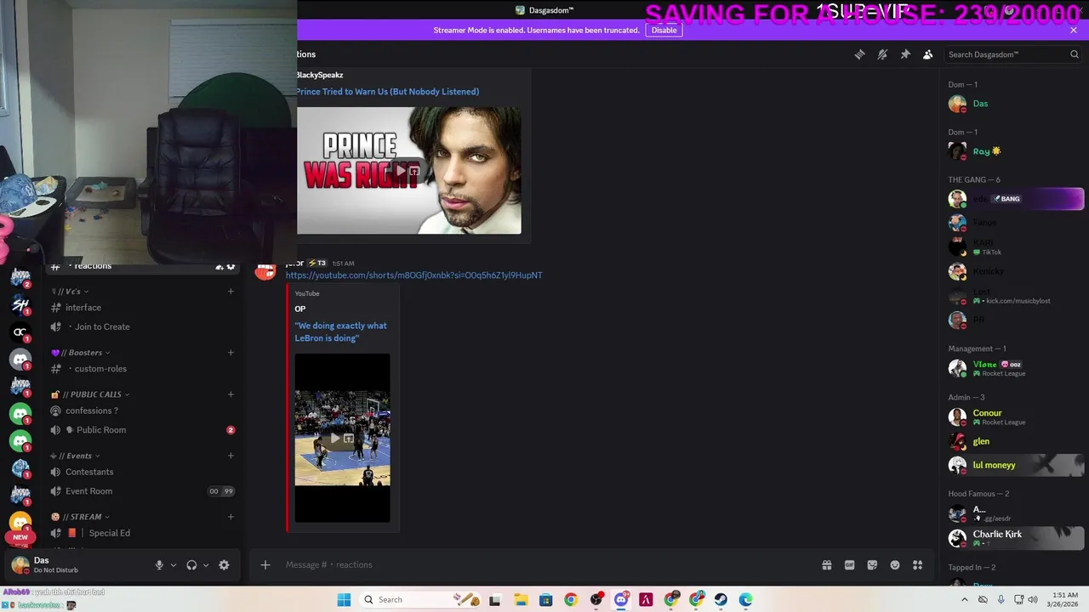1089x612 pixels.
Task: Click the NEW badge in server list
Action: point(20,537)
